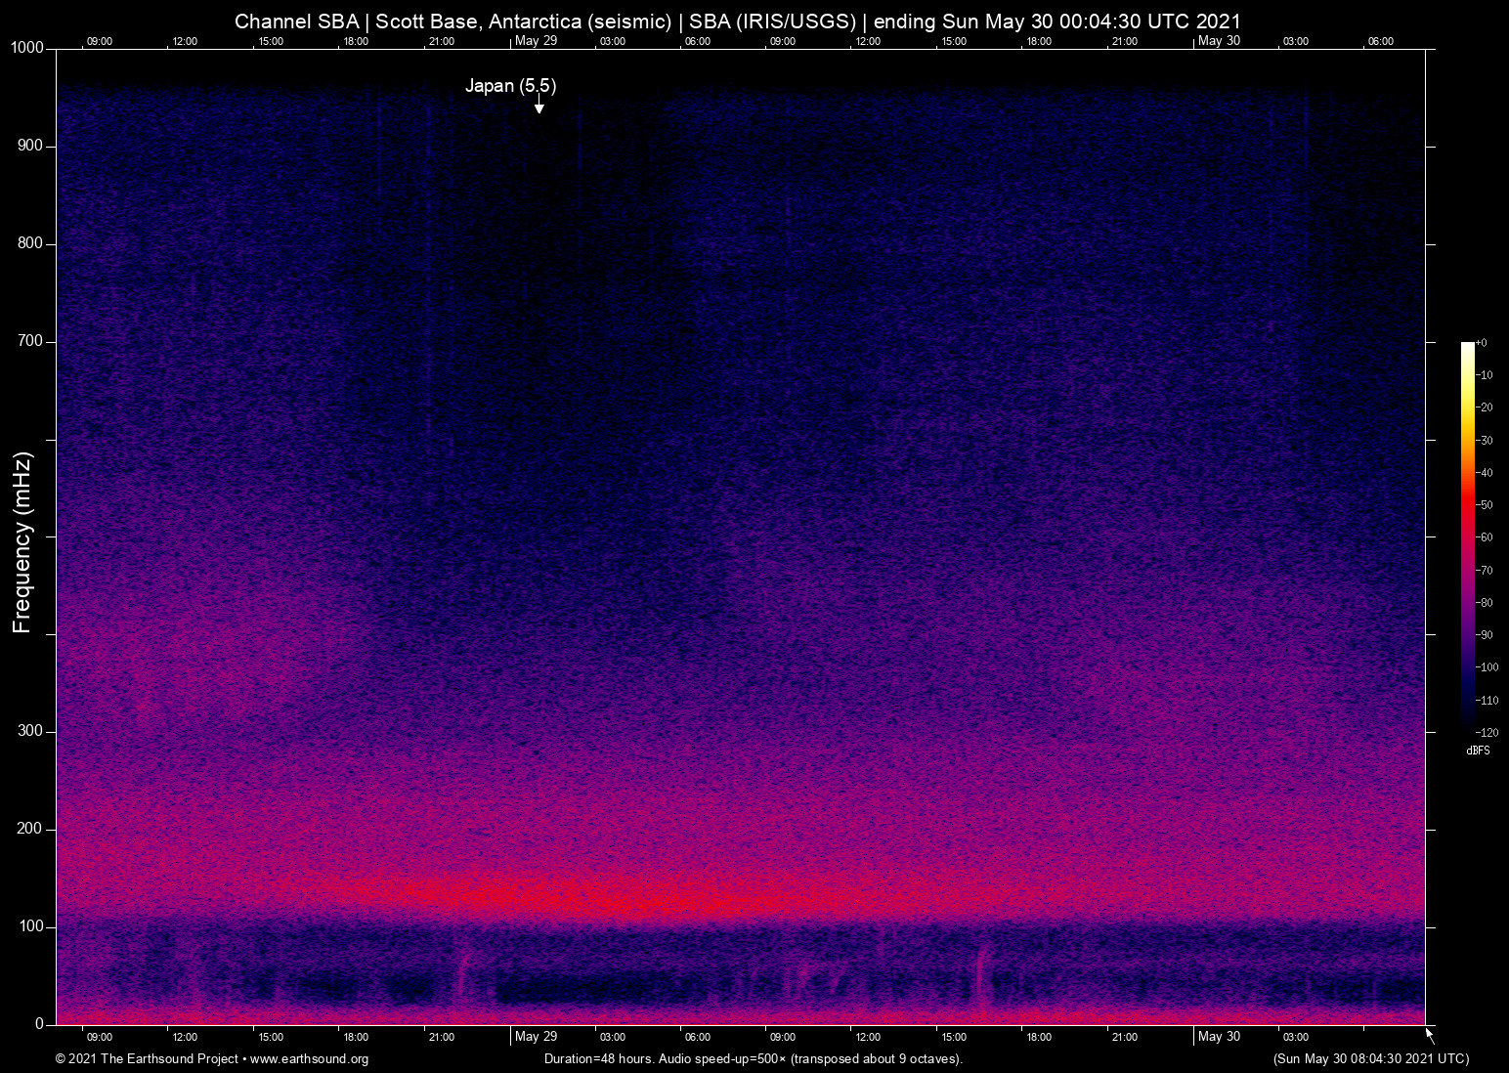Screen dimensions: 1509x1073
Task: Click the '-80' label on the color scale
Action: pyautogui.click(x=1485, y=603)
